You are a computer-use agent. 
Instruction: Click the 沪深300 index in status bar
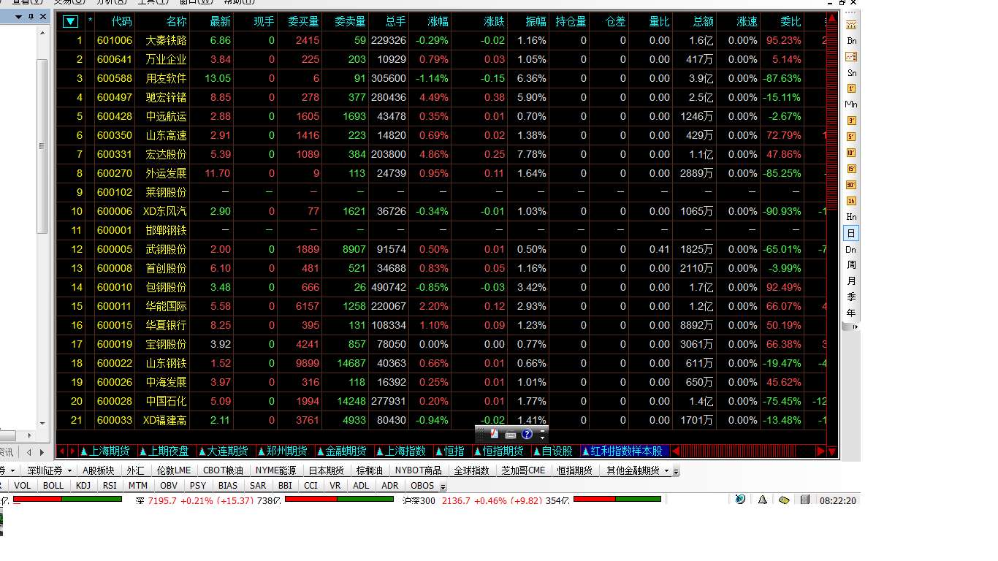point(419,500)
